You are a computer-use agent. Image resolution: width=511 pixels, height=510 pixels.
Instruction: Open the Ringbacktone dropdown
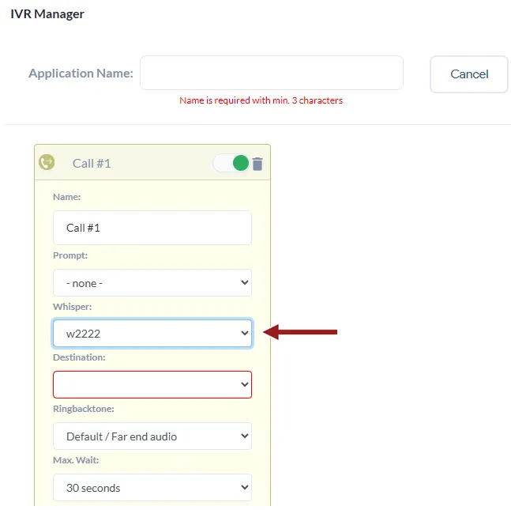click(152, 436)
